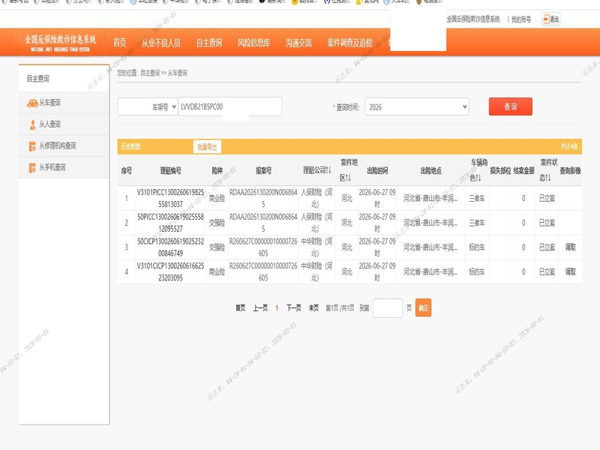Image resolution: width=600 pixels, height=450 pixels.
Task: Click 交强险 in row 2
Action: (x=217, y=223)
